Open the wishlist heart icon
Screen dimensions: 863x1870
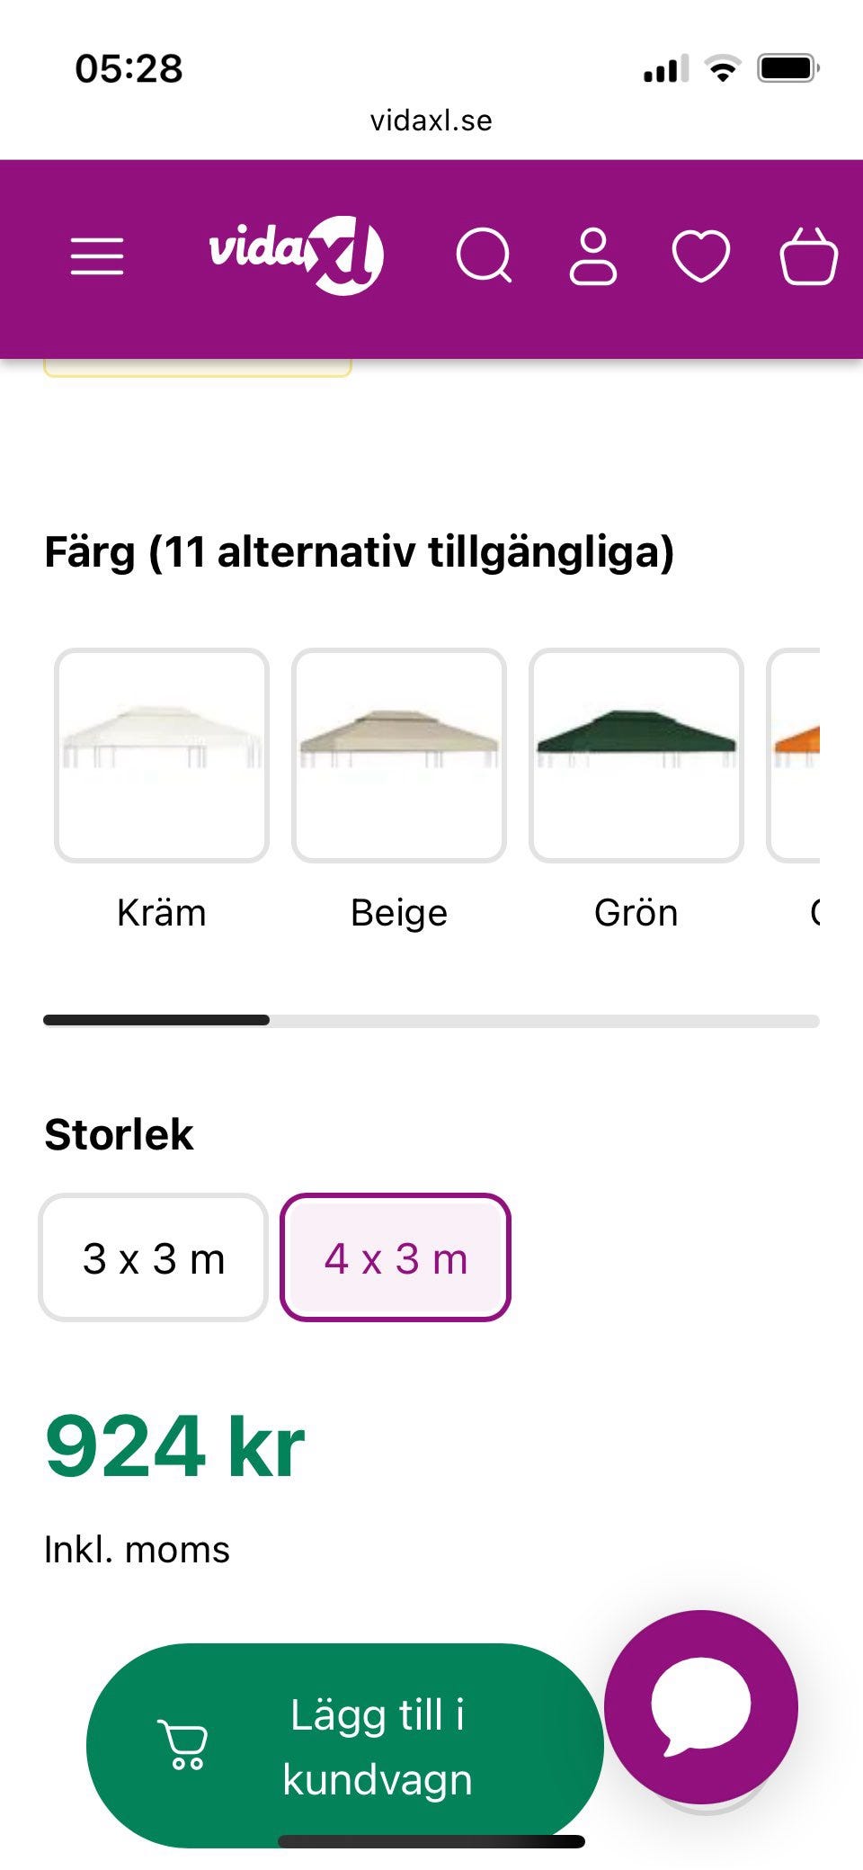(x=701, y=257)
